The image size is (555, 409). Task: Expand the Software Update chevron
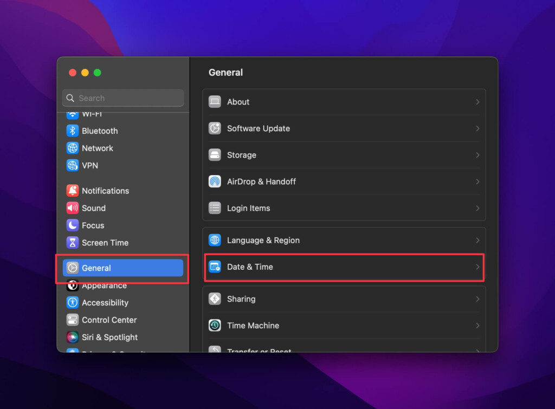tap(477, 128)
